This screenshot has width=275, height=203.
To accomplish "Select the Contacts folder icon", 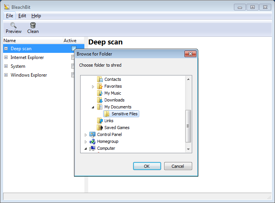I will pos(100,79).
